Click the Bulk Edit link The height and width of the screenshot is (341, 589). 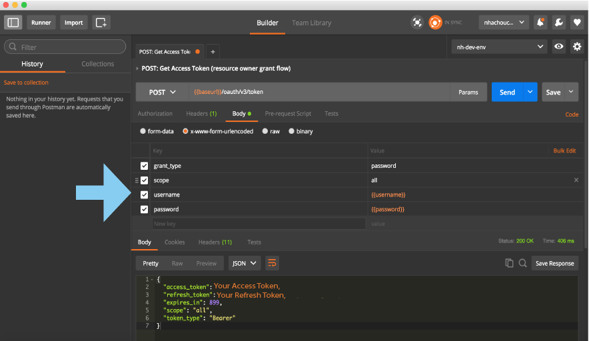pos(564,151)
